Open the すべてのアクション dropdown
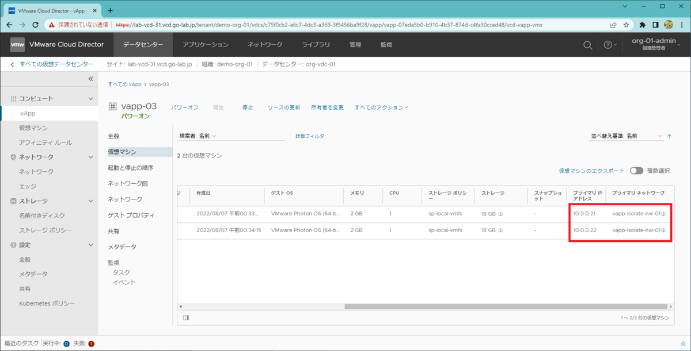 [x=381, y=107]
